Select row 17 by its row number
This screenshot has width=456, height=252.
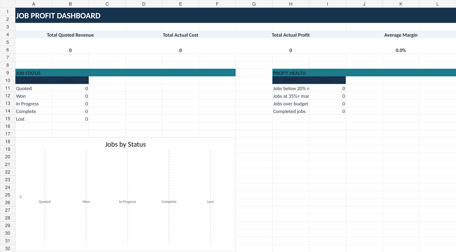coord(8,134)
